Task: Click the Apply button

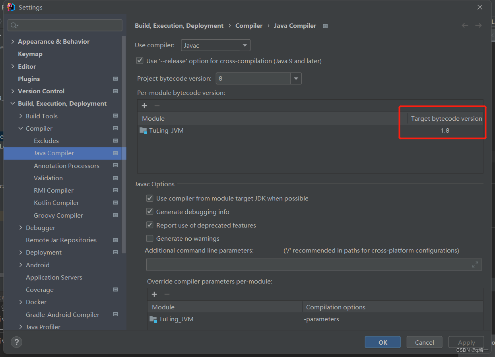Action: (466, 342)
